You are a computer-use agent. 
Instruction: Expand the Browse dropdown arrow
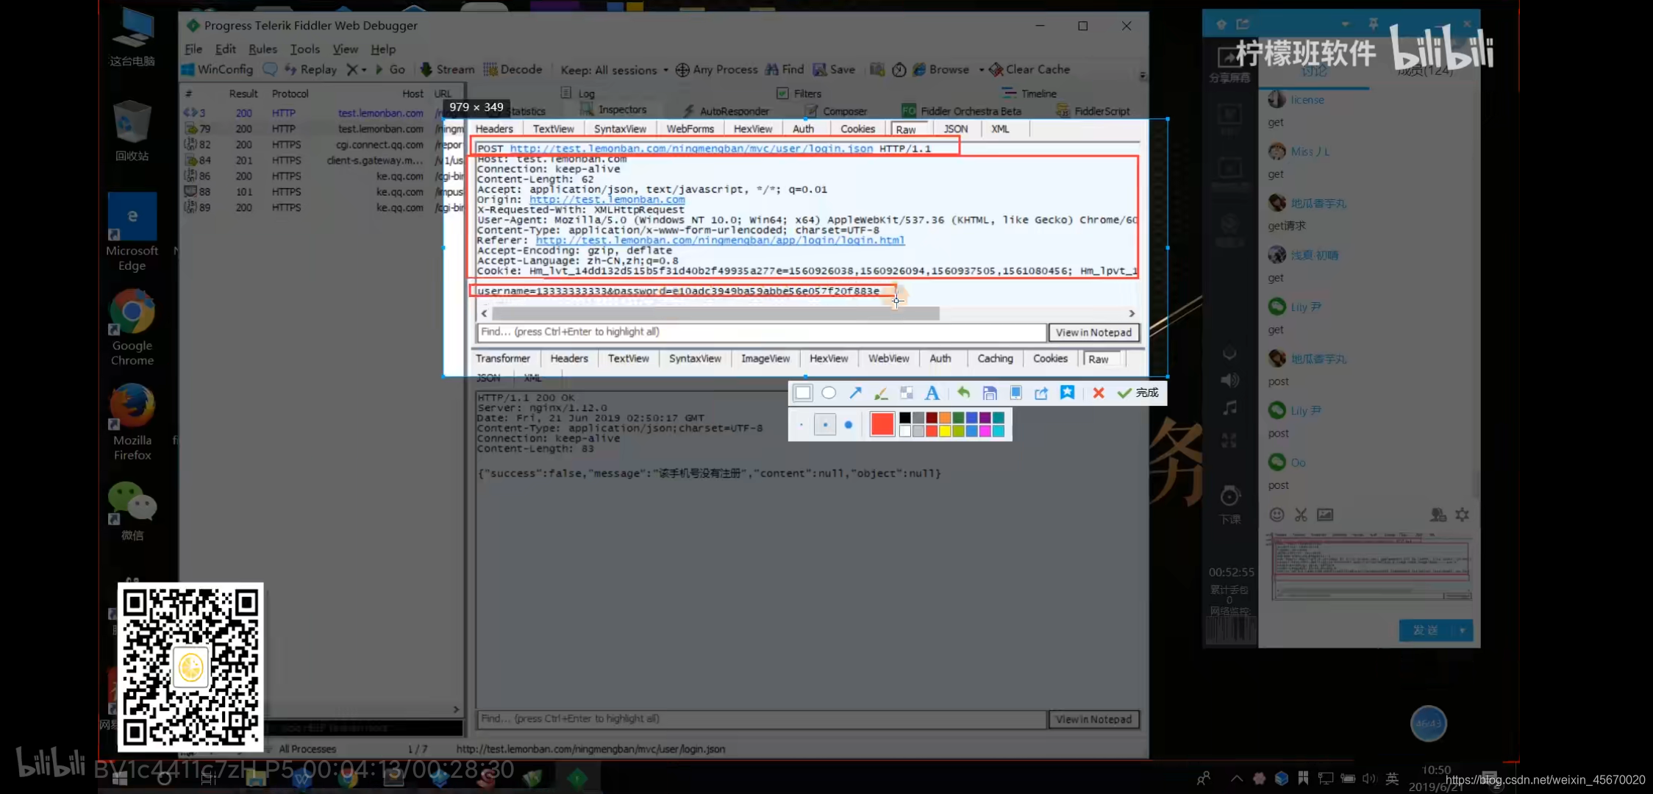tap(981, 70)
